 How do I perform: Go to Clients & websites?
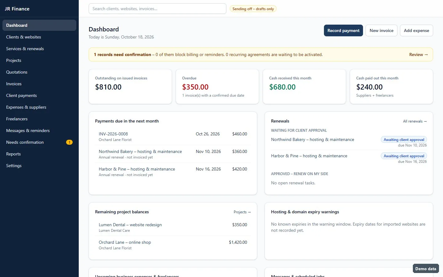[39, 37]
